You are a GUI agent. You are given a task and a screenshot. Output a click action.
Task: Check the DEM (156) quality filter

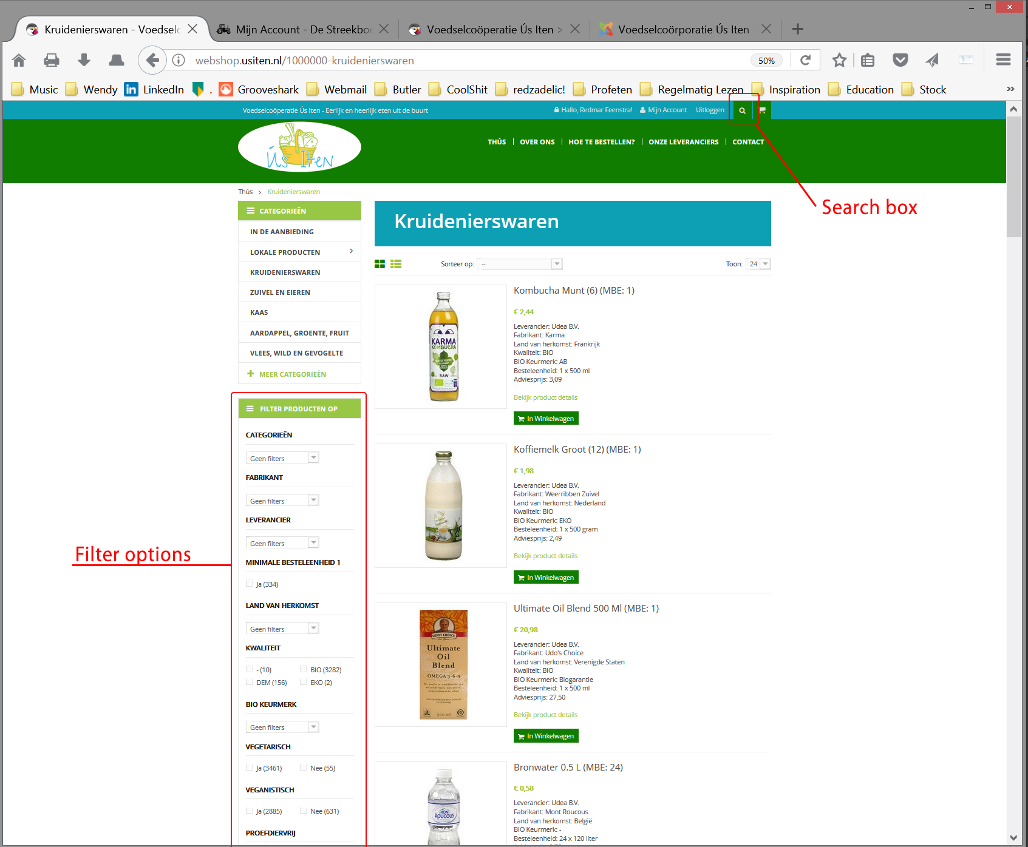tap(249, 682)
